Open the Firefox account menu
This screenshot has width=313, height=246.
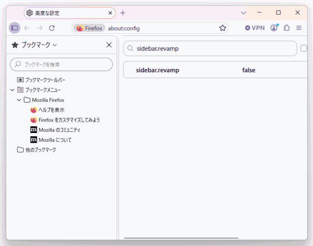pos(274,28)
